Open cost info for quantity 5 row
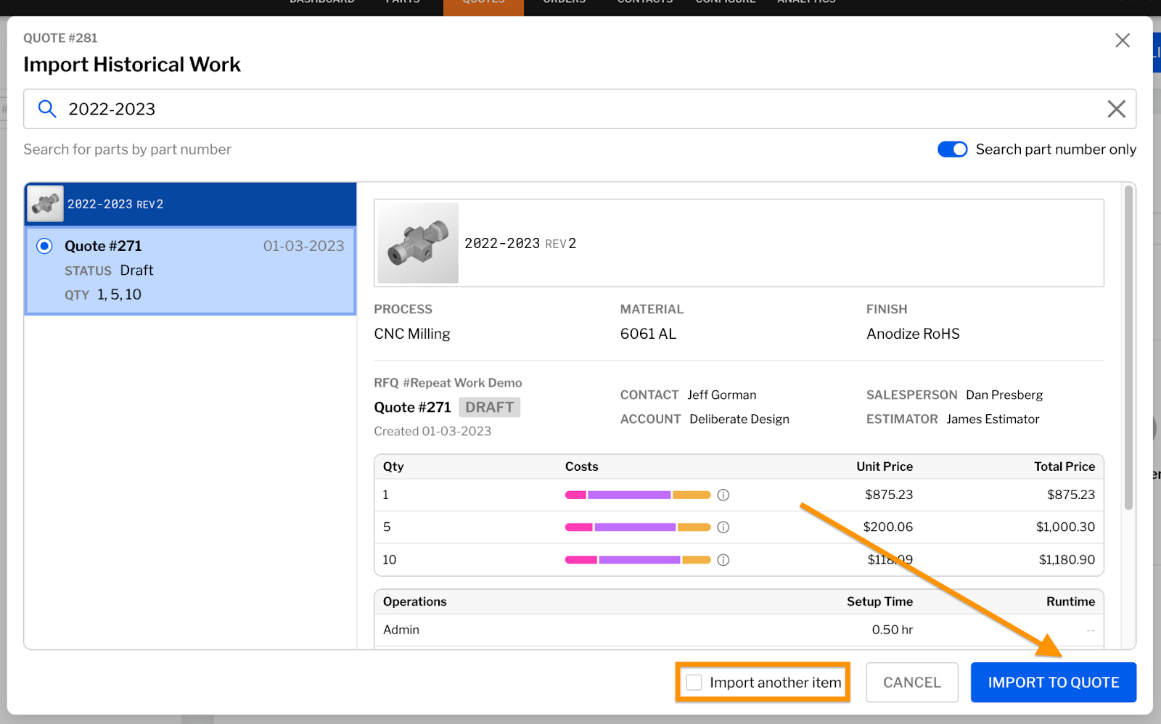The image size is (1161, 724). pyautogui.click(x=723, y=527)
